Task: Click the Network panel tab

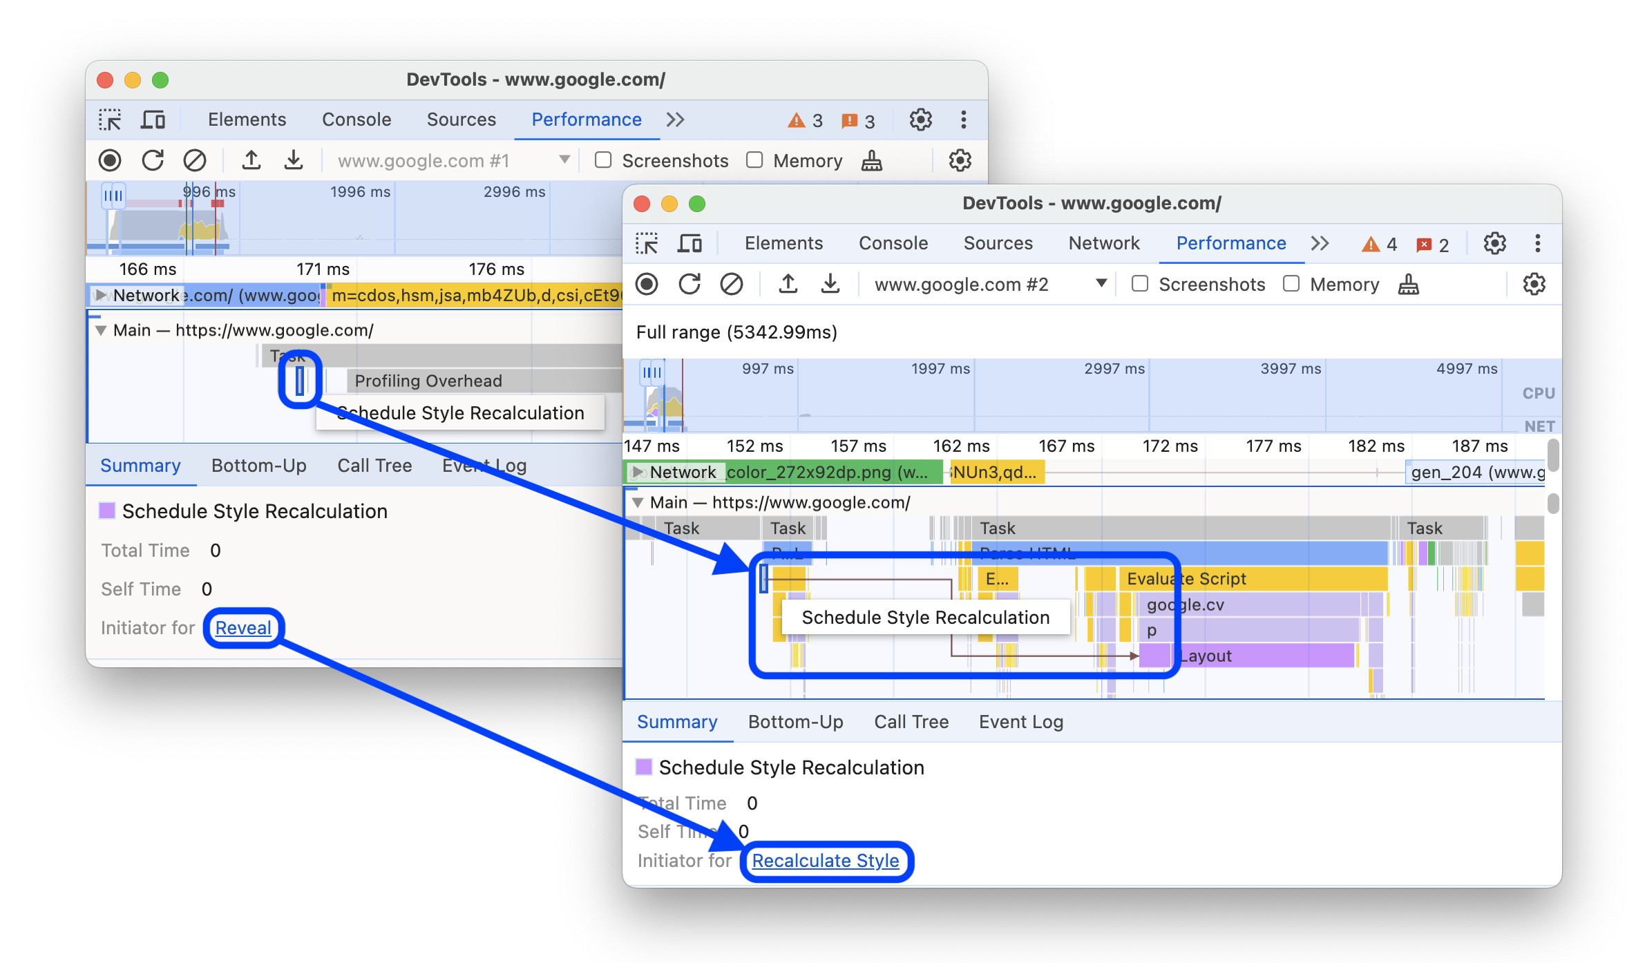Action: click(x=1099, y=243)
